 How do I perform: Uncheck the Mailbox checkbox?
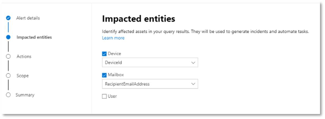point(104,75)
